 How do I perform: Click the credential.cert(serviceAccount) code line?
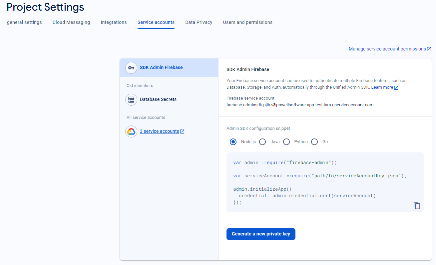coord(307,196)
